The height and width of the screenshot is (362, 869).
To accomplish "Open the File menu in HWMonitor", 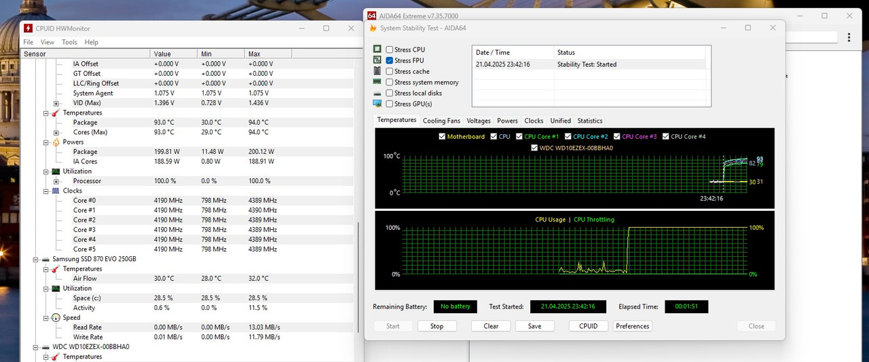I will click(29, 42).
